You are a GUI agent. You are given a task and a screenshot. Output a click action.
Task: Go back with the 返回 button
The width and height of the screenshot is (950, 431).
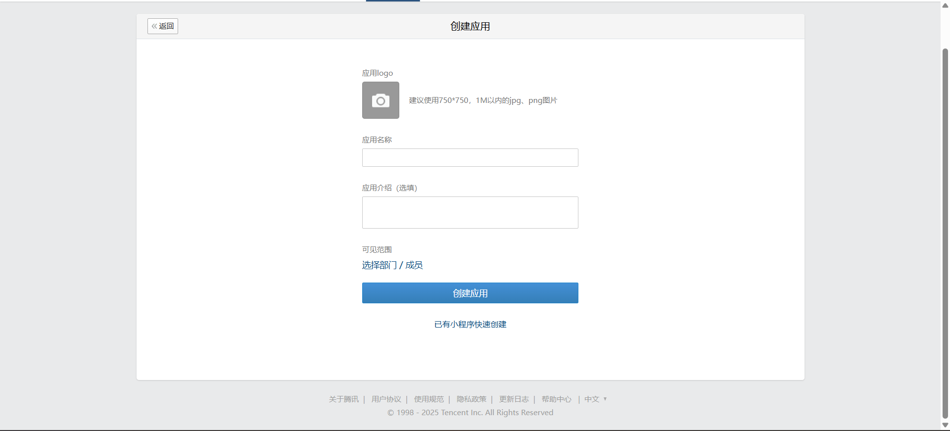tap(163, 26)
